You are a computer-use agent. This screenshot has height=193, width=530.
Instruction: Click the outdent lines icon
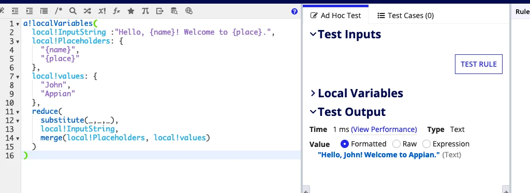(x=15, y=11)
